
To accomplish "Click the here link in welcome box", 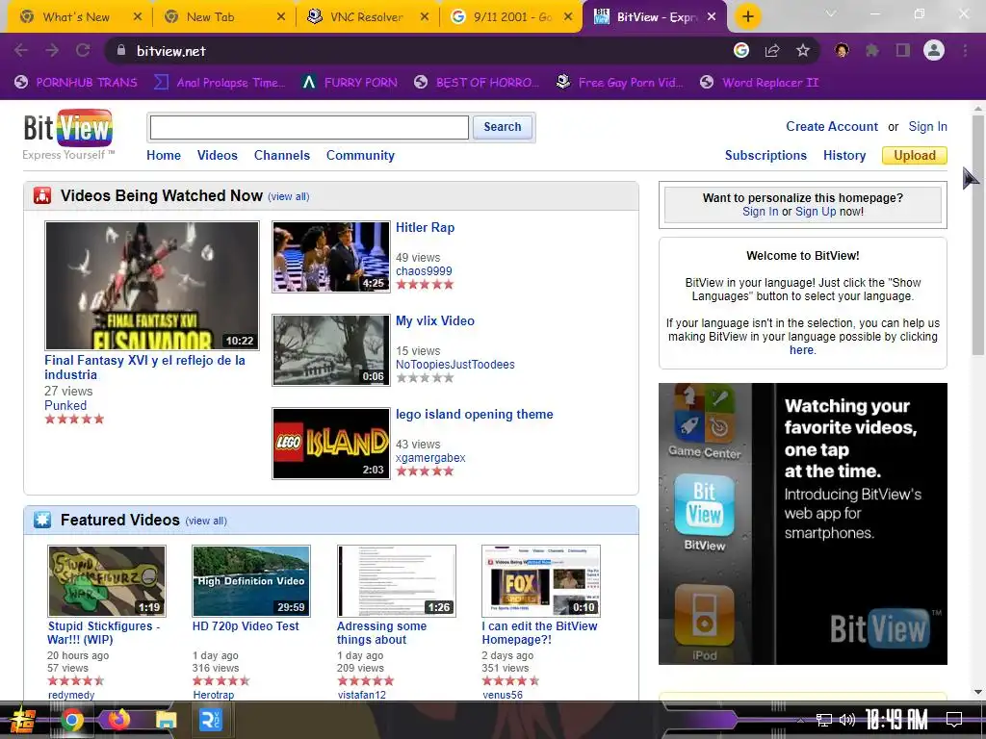I will pyautogui.click(x=801, y=350).
